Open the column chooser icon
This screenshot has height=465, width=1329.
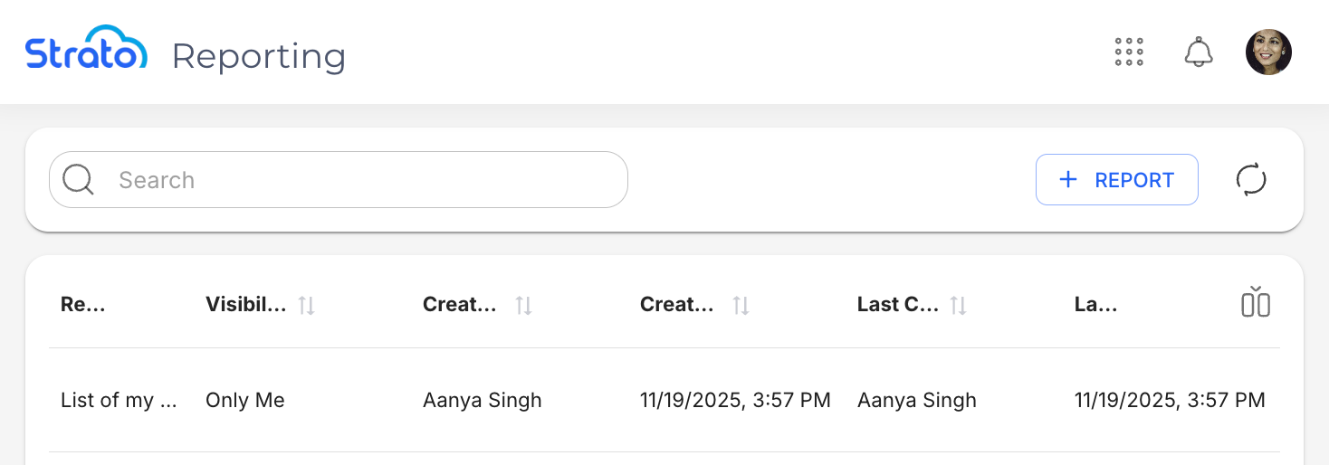tap(1256, 303)
